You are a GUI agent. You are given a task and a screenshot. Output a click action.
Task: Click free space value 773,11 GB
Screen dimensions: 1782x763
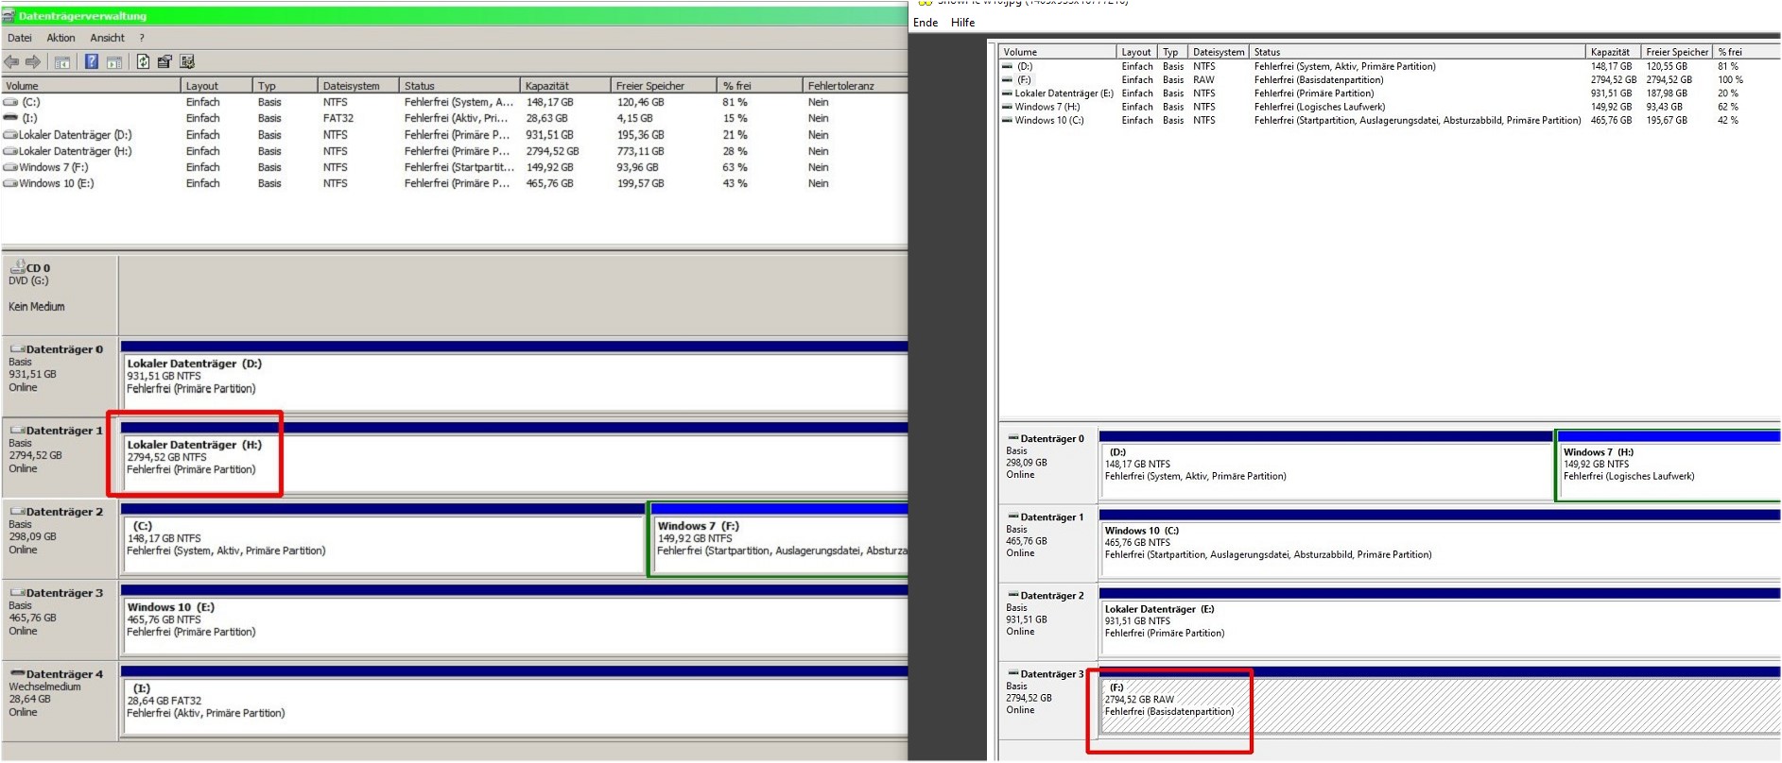click(x=640, y=151)
